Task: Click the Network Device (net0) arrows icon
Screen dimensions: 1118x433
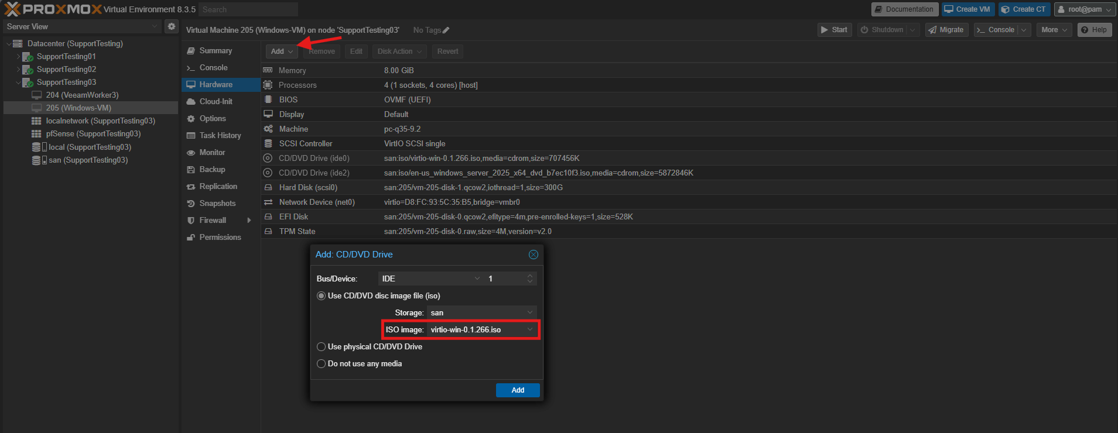Action: pyautogui.click(x=268, y=202)
